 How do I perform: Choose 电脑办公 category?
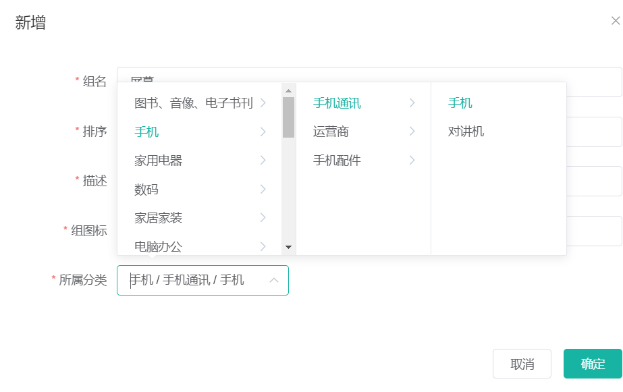click(158, 246)
